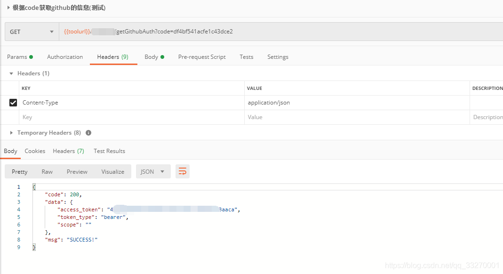Select the Preview view button

[77, 172]
